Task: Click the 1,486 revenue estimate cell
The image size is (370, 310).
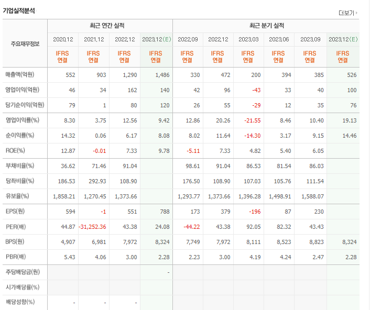Action: coord(162,75)
